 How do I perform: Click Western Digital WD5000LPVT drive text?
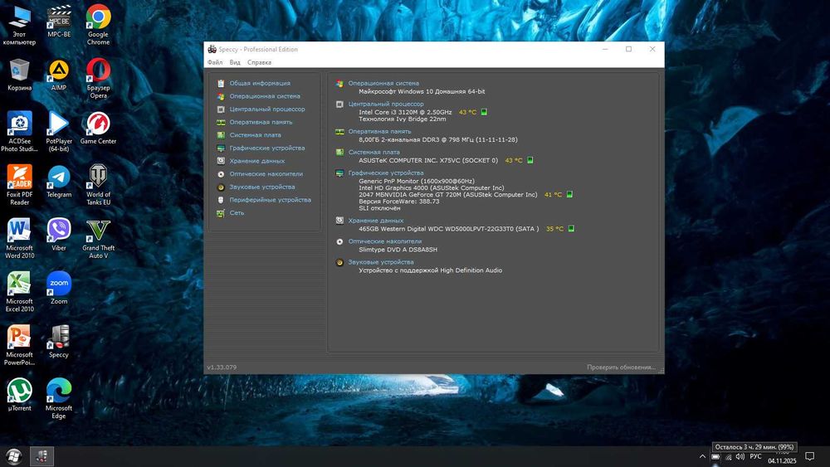coord(449,229)
